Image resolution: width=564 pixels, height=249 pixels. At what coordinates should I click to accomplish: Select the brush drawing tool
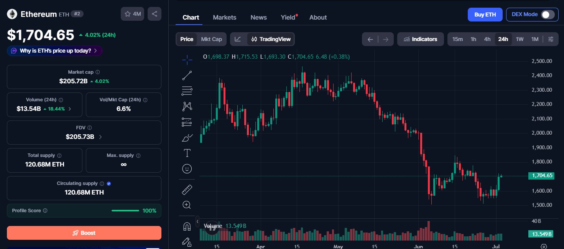187,138
